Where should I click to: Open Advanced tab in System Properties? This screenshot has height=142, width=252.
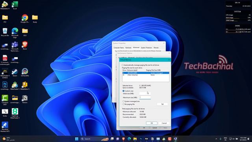(x=136, y=47)
